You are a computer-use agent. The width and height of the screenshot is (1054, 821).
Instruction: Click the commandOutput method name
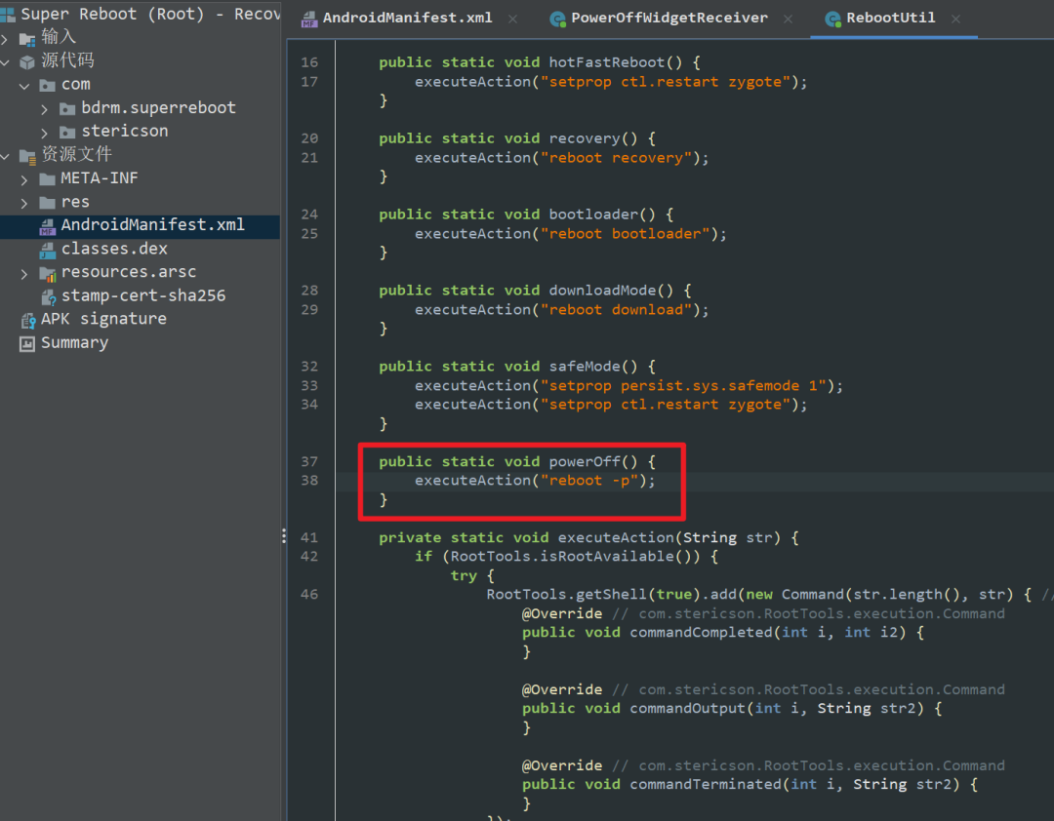688,708
